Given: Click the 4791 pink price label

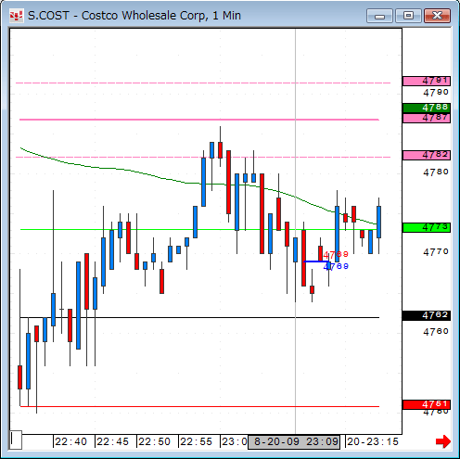Looking at the screenshot, I should [x=427, y=81].
